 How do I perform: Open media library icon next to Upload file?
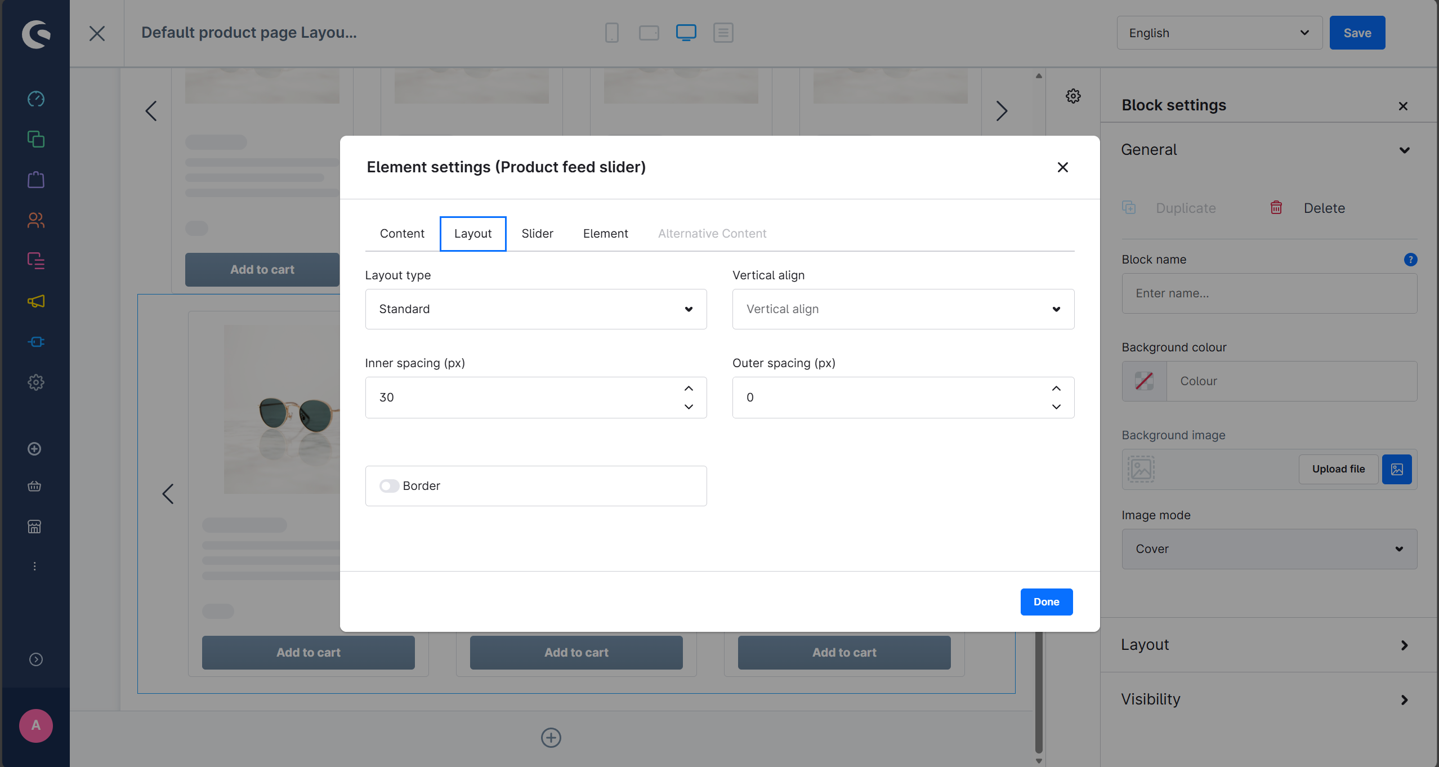click(x=1397, y=469)
